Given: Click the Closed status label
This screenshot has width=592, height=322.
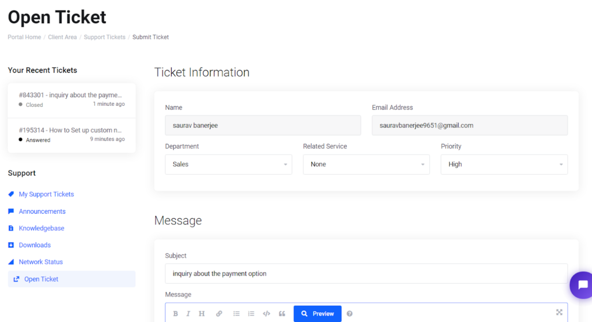Looking at the screenshot, I should click(34, 105).
